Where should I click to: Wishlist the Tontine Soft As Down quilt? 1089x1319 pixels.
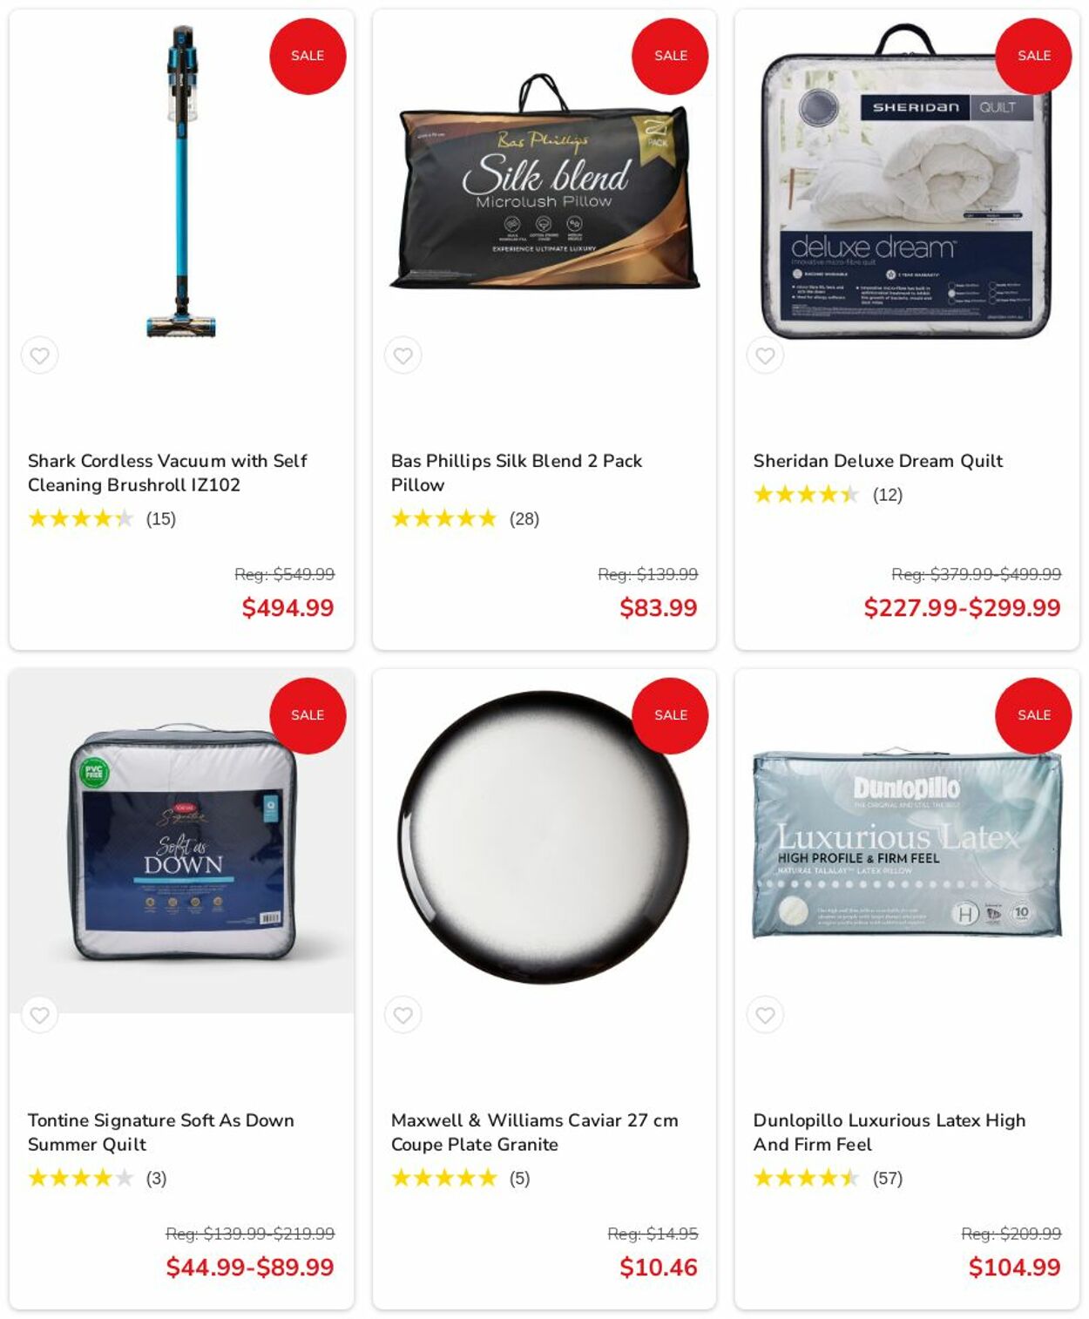[40, 1015]
